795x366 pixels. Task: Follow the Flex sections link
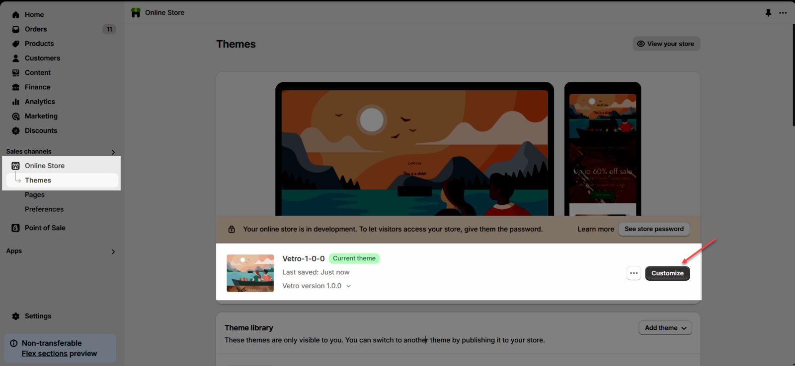[x=45, y=354]
